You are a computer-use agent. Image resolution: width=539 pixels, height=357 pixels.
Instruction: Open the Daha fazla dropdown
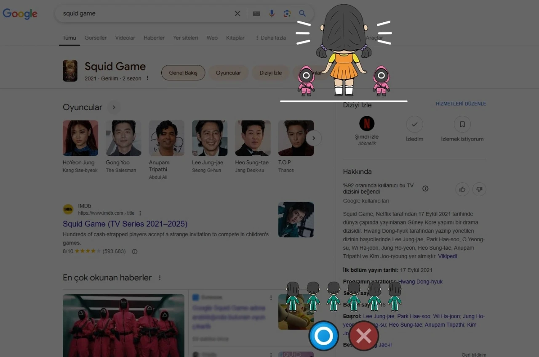pos(270,38)
